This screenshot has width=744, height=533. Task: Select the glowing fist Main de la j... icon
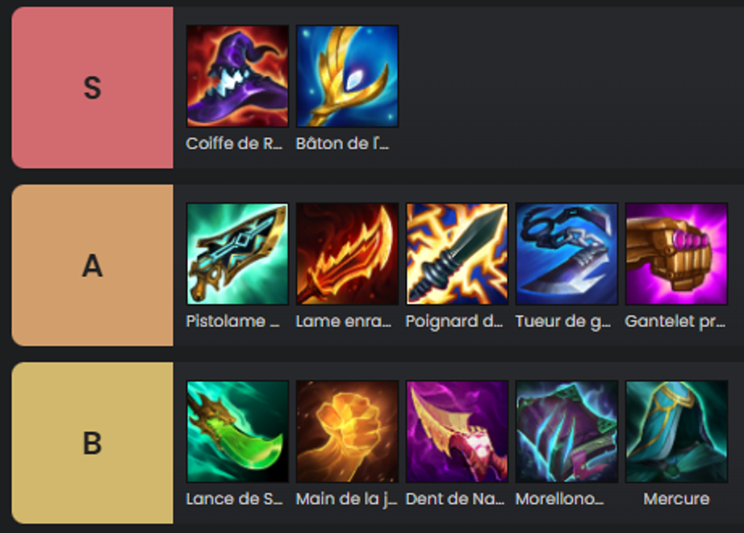tap(347, 431)
